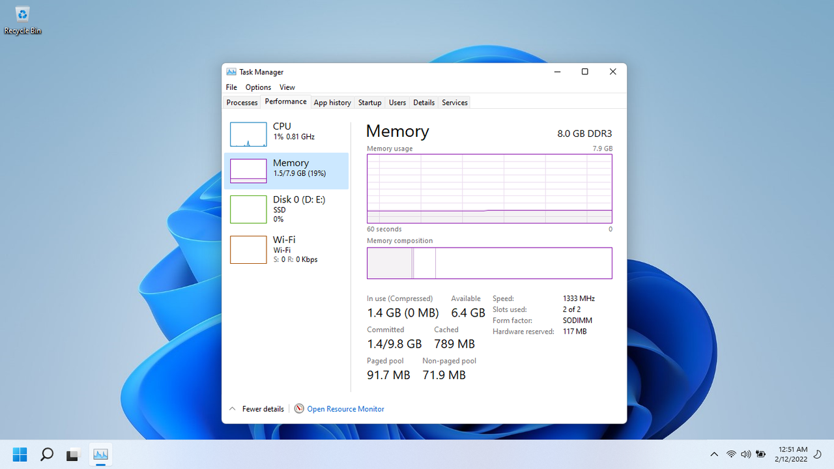Close the Task Manager window
The width and height of the screenshot is (834, 469).
612,72
